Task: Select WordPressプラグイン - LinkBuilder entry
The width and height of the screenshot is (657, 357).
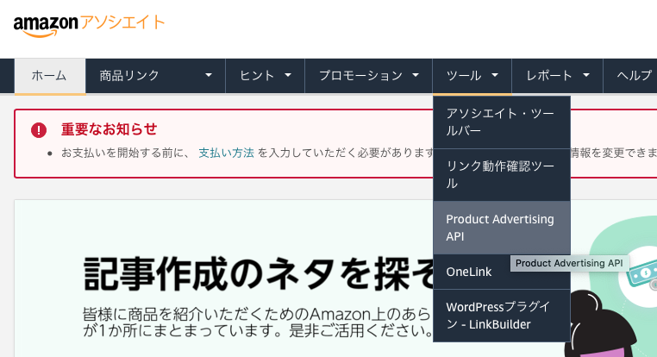Action: point(502,316)
